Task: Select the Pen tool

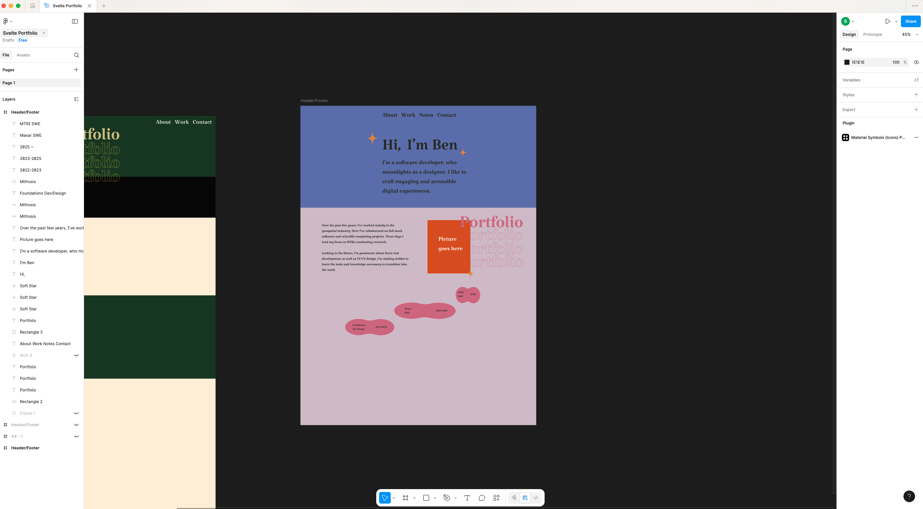Action: click(x=446, y=498)
